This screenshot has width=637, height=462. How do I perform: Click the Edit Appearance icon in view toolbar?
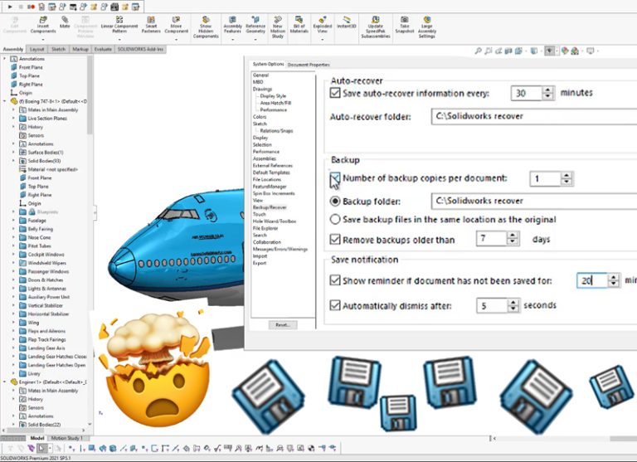(565, 51)
